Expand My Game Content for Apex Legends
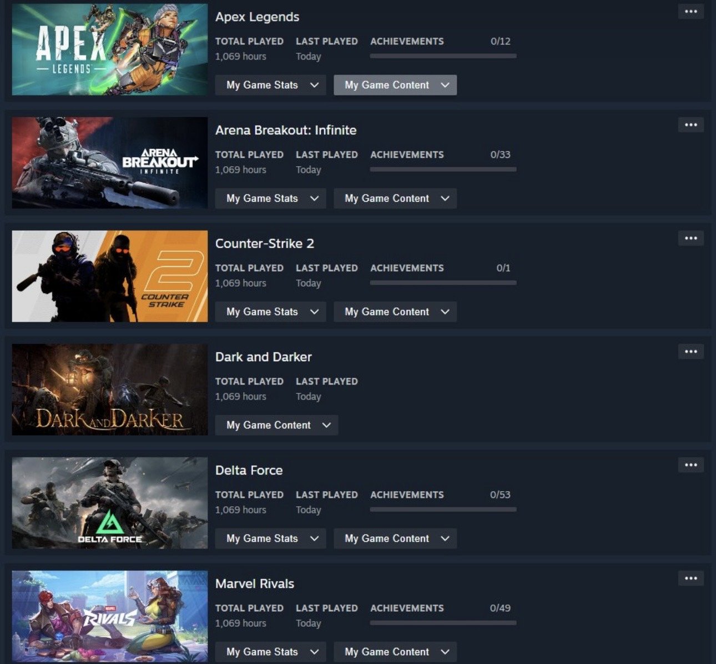 395,85
